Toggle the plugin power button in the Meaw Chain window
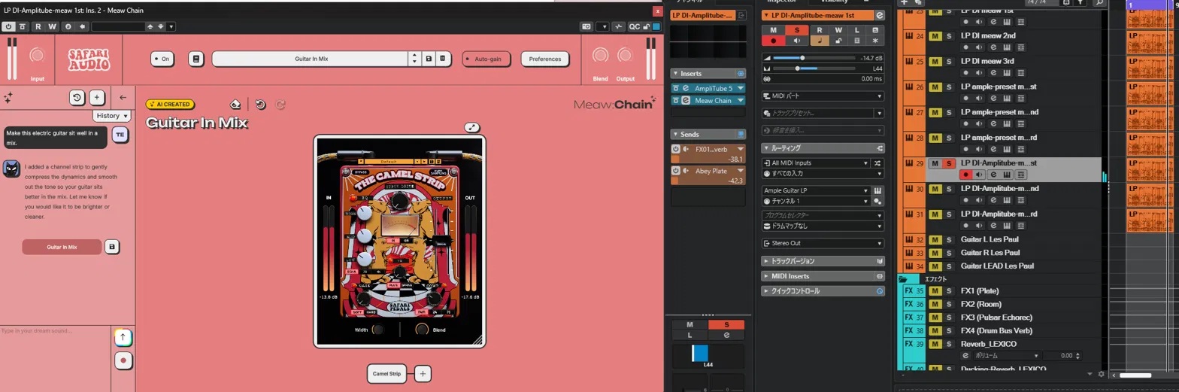 (9, 26)
